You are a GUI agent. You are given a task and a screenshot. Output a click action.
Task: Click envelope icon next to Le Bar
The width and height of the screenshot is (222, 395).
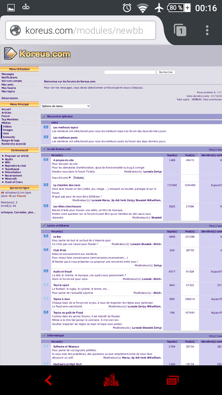[46, 236]
